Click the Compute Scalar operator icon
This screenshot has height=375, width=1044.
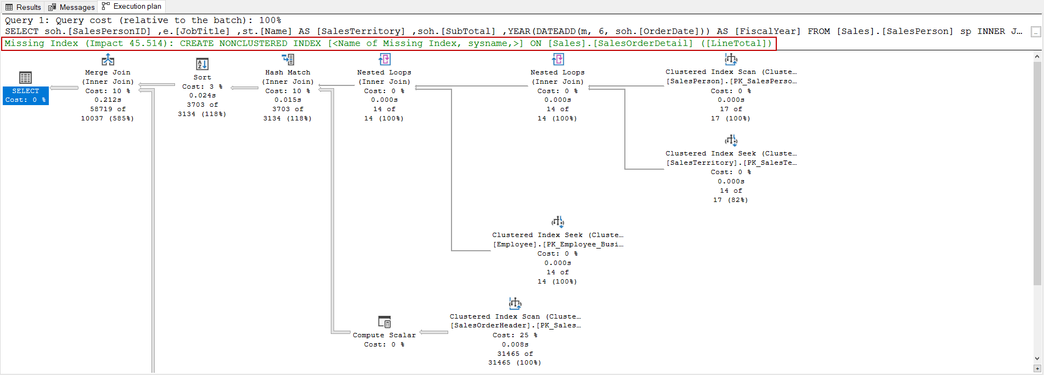pyautogui.click(x=385, y=321)
